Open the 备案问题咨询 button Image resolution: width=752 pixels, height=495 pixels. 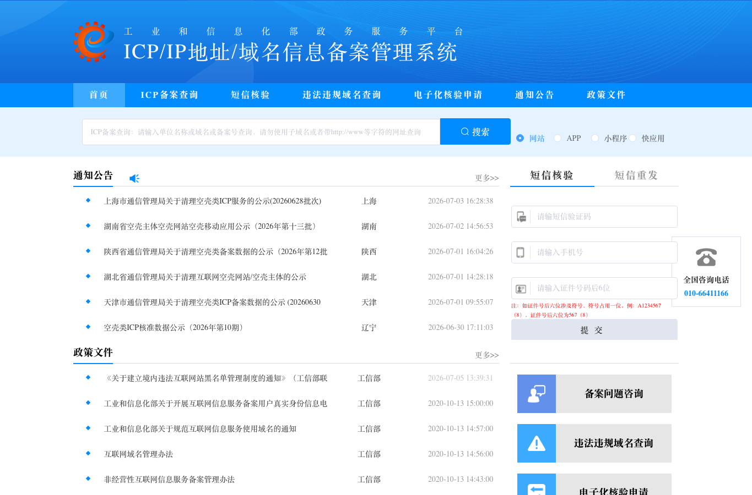pyautogui.click(x=594, y=394)
